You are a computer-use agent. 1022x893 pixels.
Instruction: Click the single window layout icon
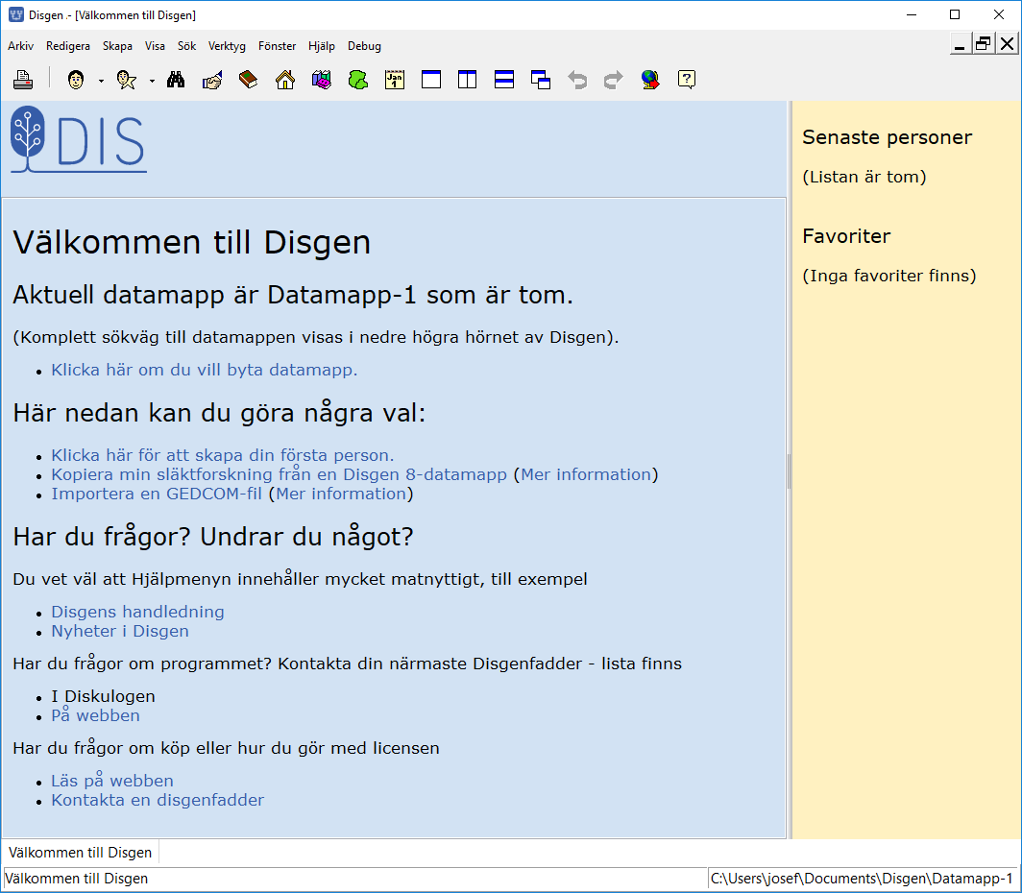tap(431, 80)
